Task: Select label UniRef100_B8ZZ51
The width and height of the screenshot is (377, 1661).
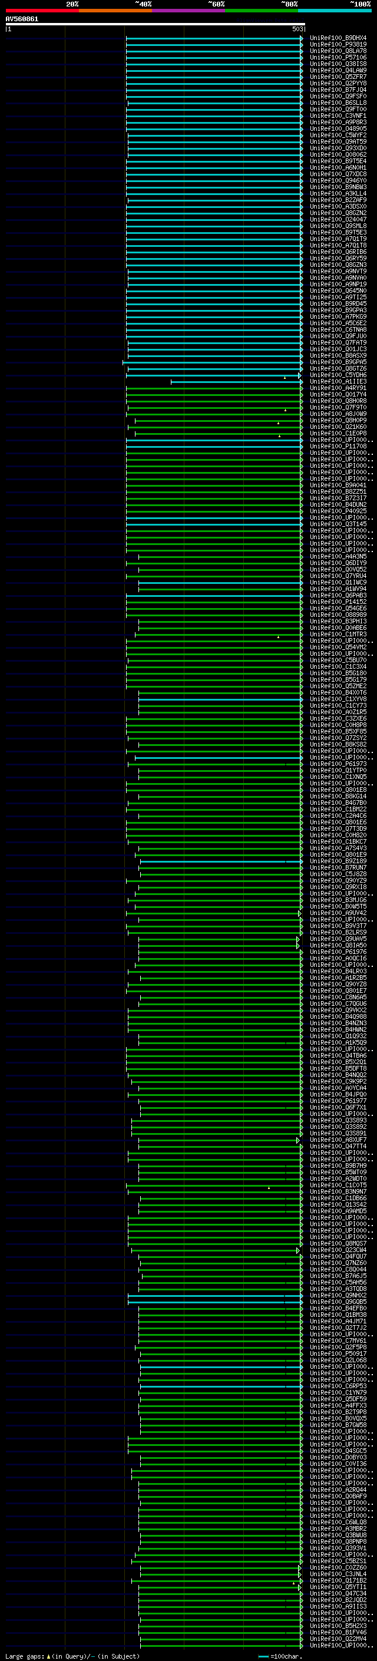Action: tap(338, 491)
